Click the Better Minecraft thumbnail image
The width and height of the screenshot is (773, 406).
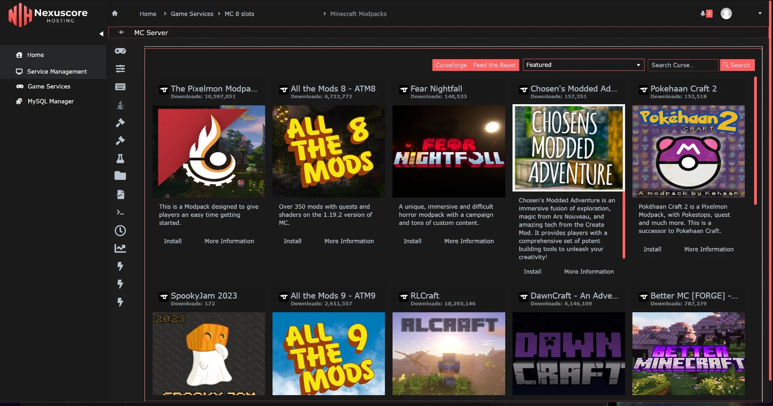pos(688,354)
